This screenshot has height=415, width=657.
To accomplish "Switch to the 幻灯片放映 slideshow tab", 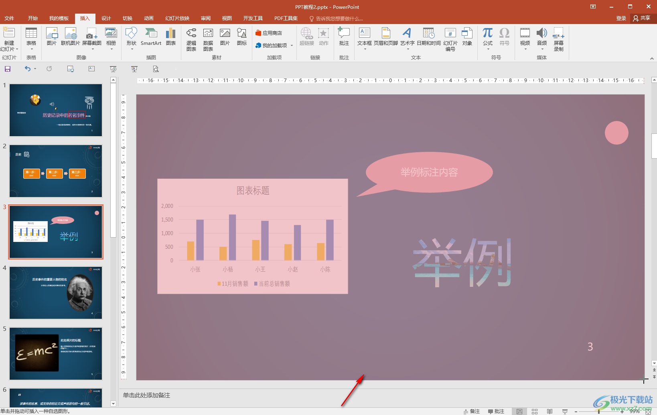I will point(177,18).
